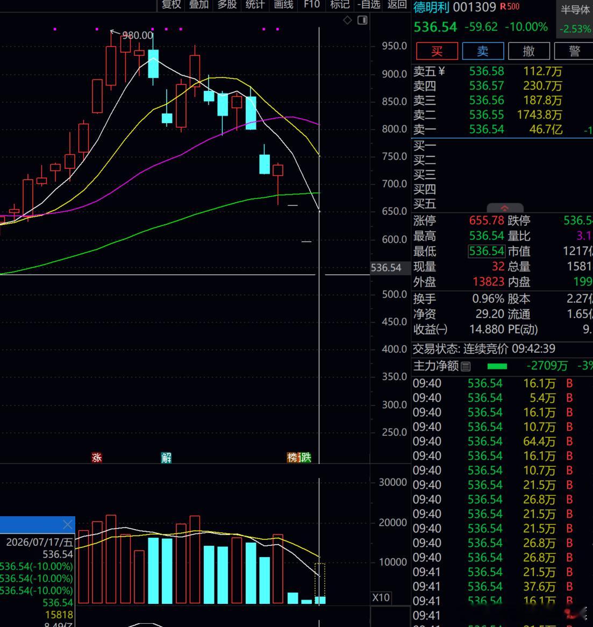The width and height of the screenshot is (593, 627).
Task: Open the 统计 statistics menu
Action: tap(255, 5)
